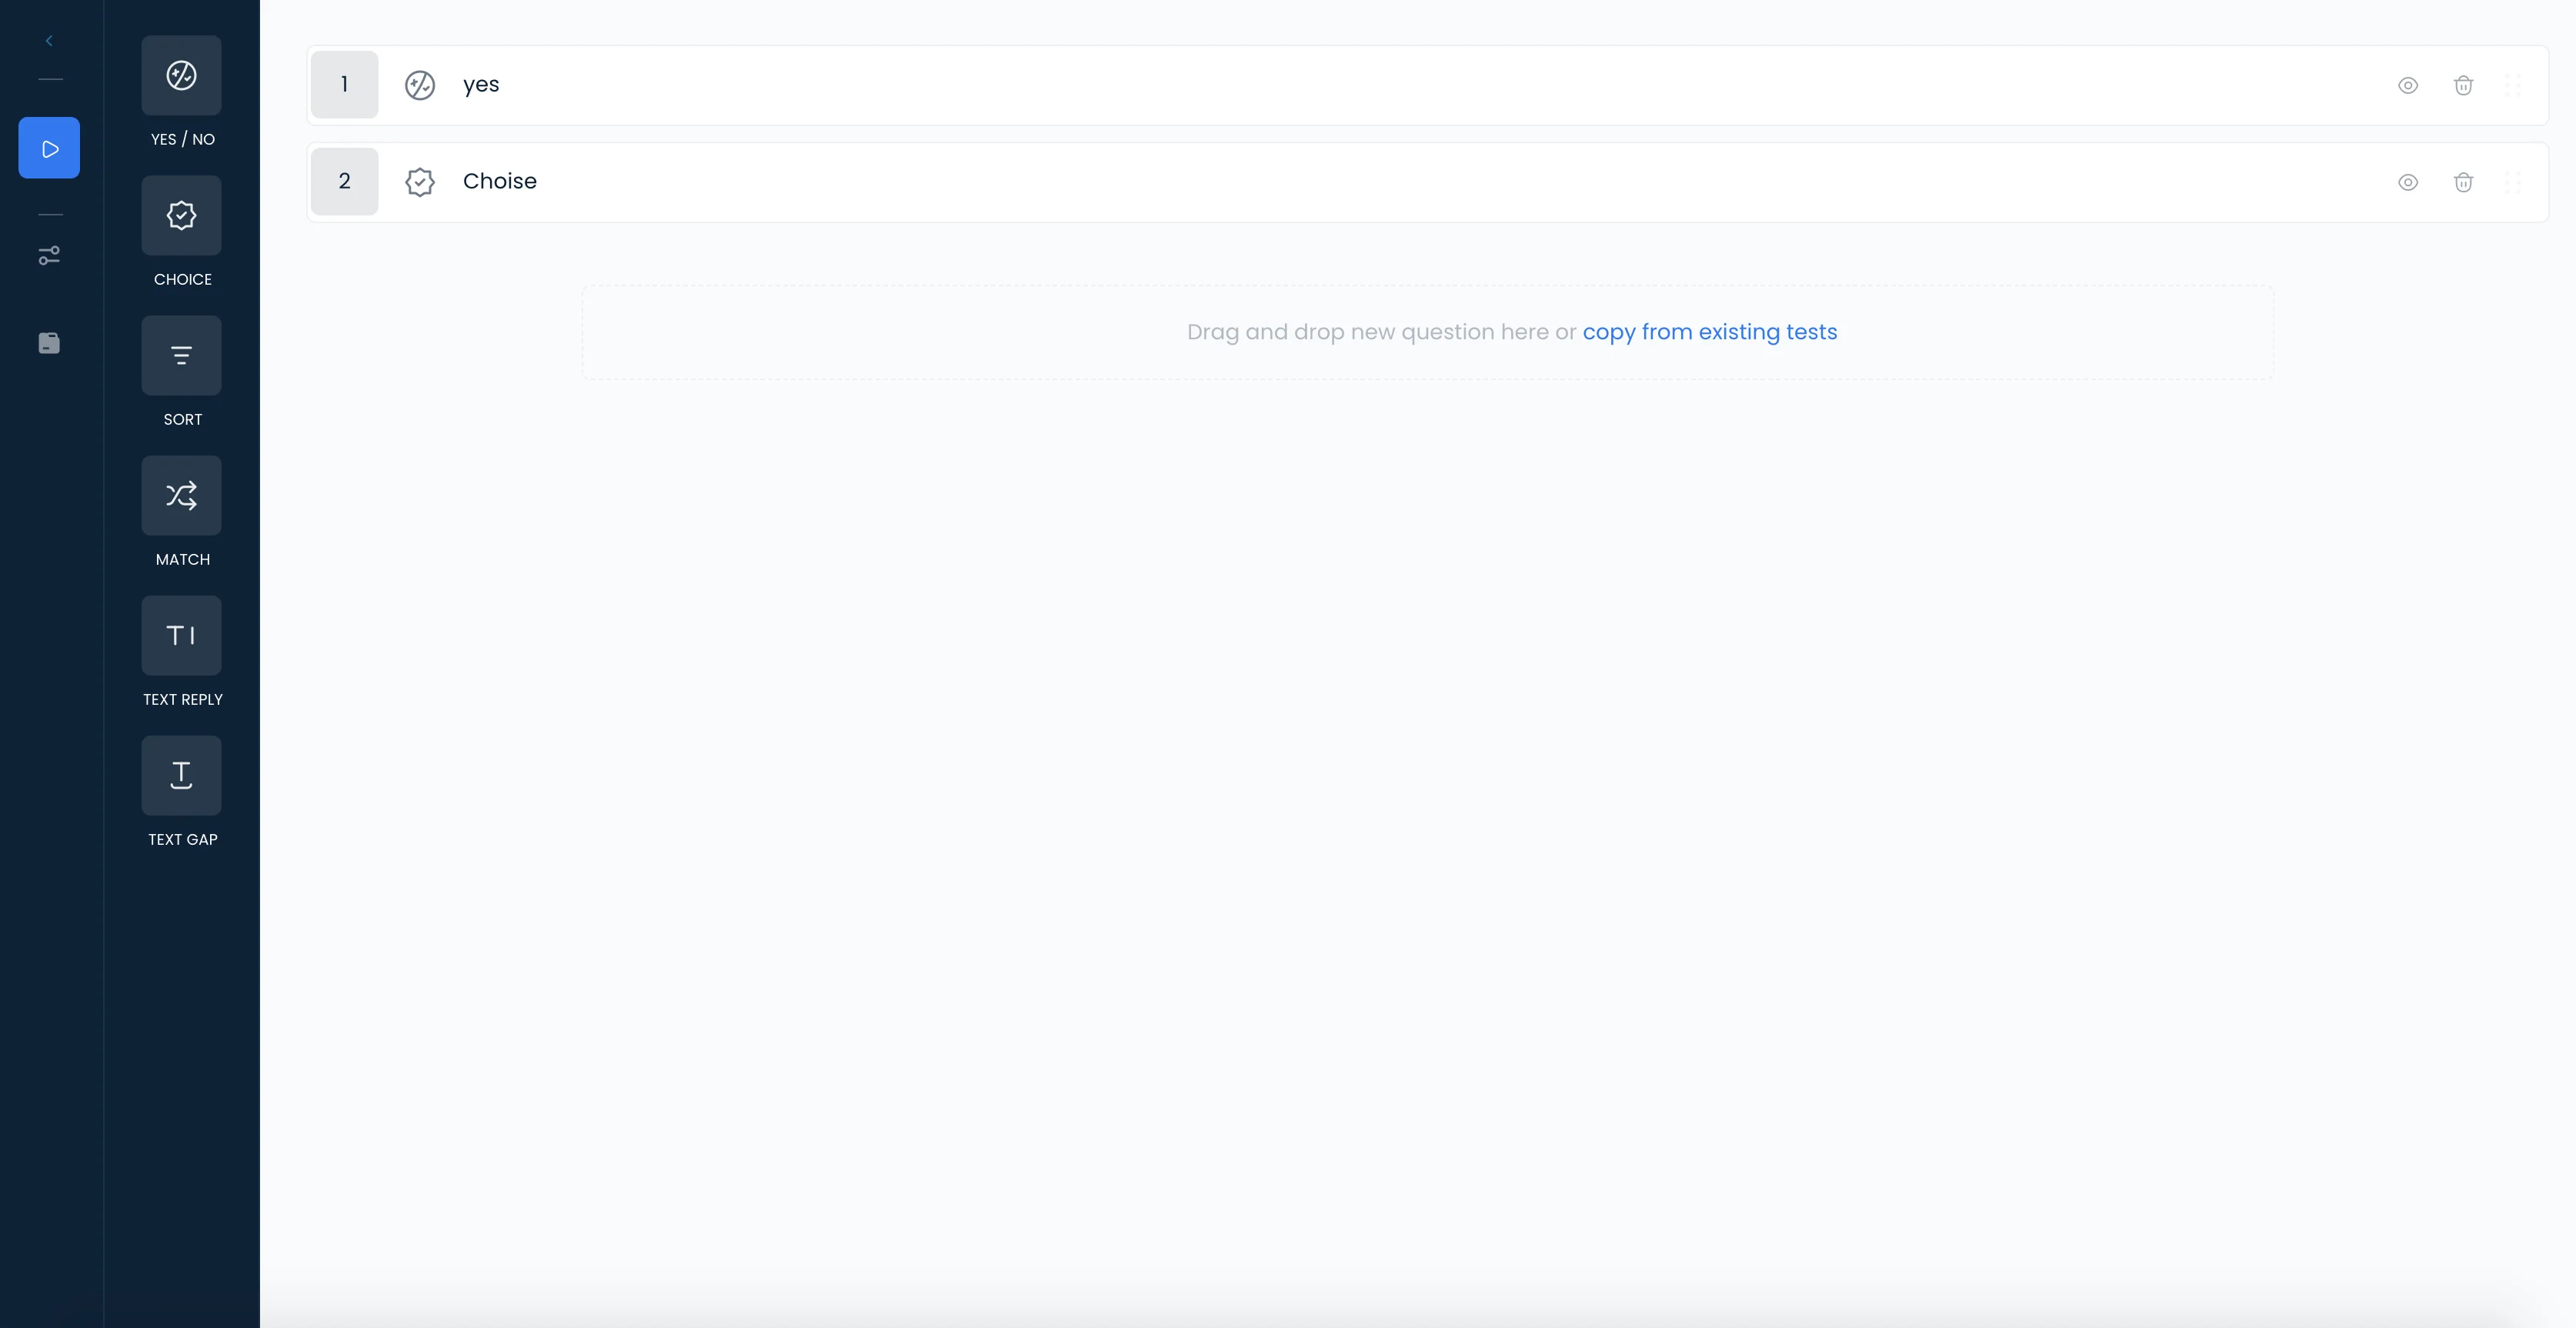
Task: Toggle preview eye for question 1 'yes'
Action: pyautogui.click(x=2408, y=85)
